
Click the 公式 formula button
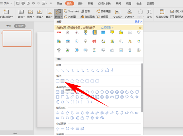149,14
